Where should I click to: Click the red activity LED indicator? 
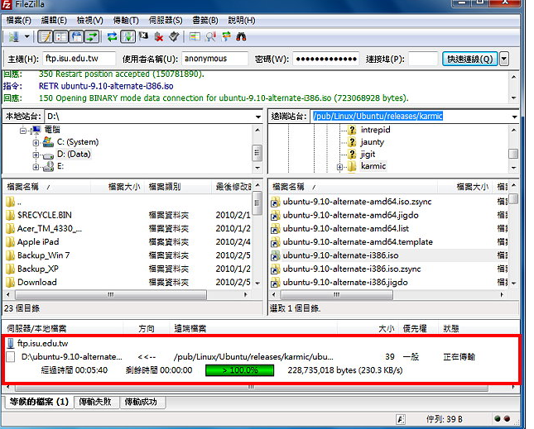click(508, 418)
